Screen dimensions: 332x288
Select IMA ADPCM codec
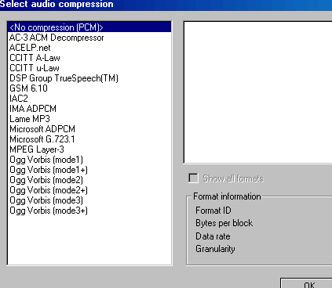[x=89, y=109]
